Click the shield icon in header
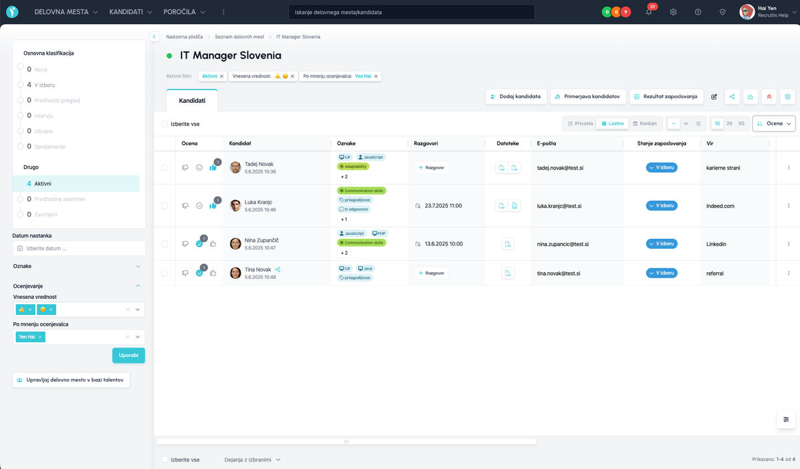This screenshot has height=469, width=800. coord(723,12)
